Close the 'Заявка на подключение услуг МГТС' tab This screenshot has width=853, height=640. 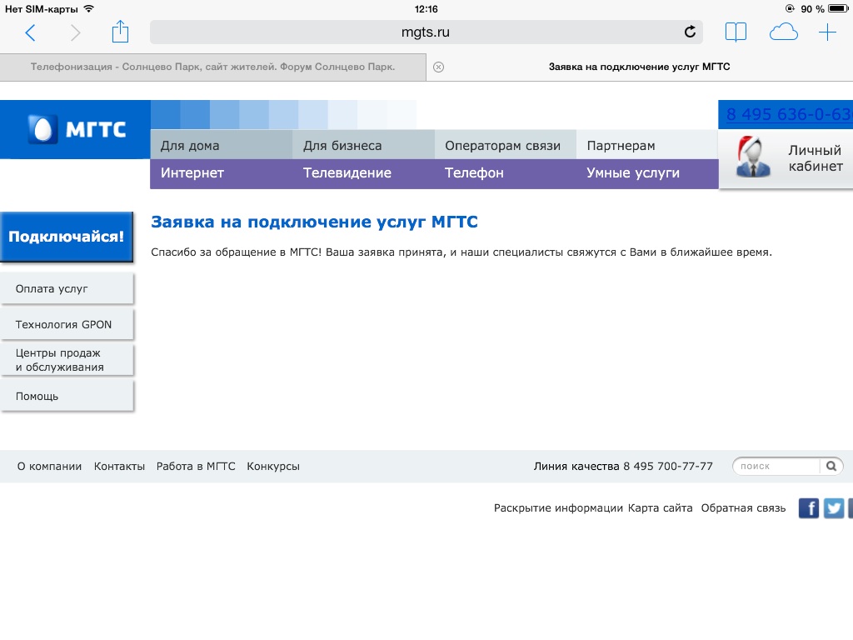[x=438, y=67]
